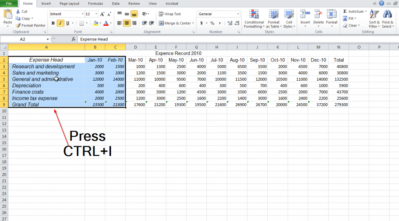Click Delete cells icon

pyautogui.click(x=318, y=14)
